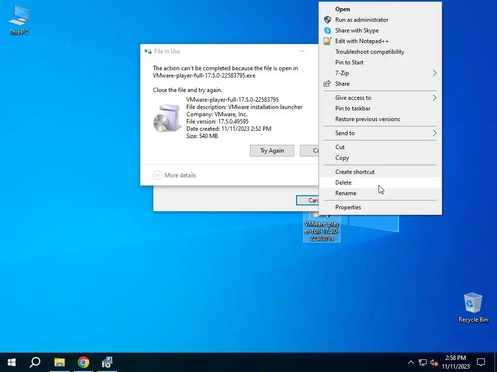
Task: Expand the Send to submenu
Action: click(x=380, y=133)
